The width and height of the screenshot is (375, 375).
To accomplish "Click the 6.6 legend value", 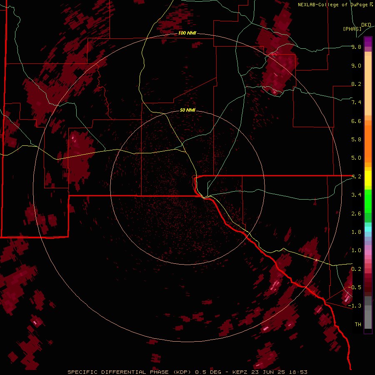I will pyautogui.click(x=356, y=121).
